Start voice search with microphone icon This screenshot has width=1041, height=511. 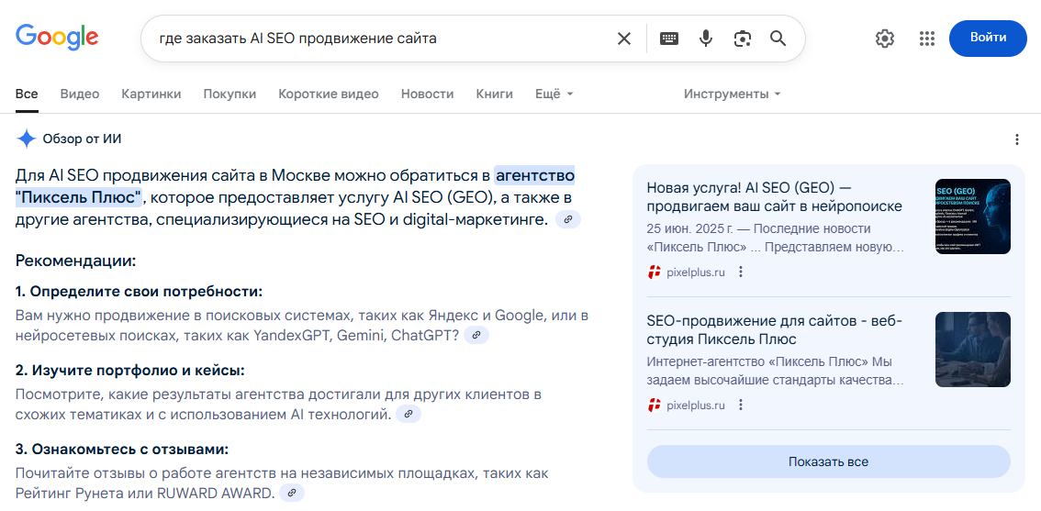point(706,39)
